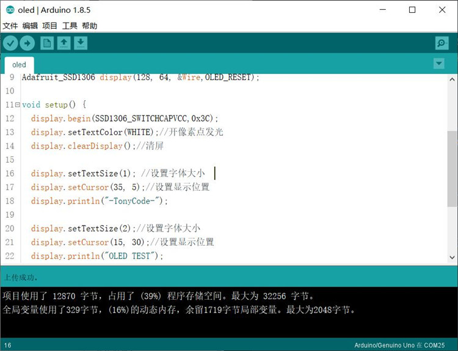This screenshot has height=351, width=458.
Task: Click the 全局变量 dynamic memory console line
Action: 179,309
